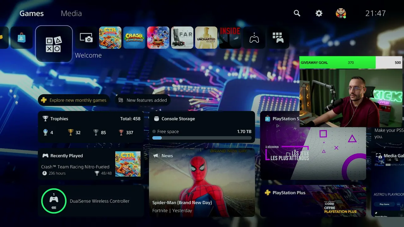Click the GIVEAWAY GOAL label
The width and height of the screenshot is (404, 227).
click(314, 62)
